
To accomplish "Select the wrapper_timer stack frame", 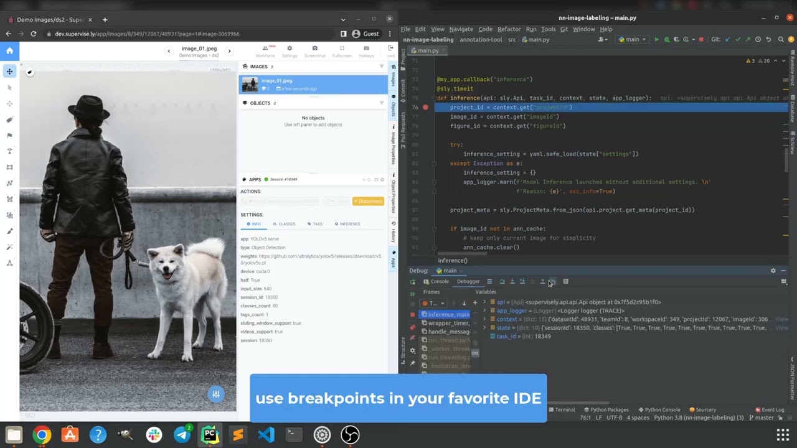I will point(446,323).
